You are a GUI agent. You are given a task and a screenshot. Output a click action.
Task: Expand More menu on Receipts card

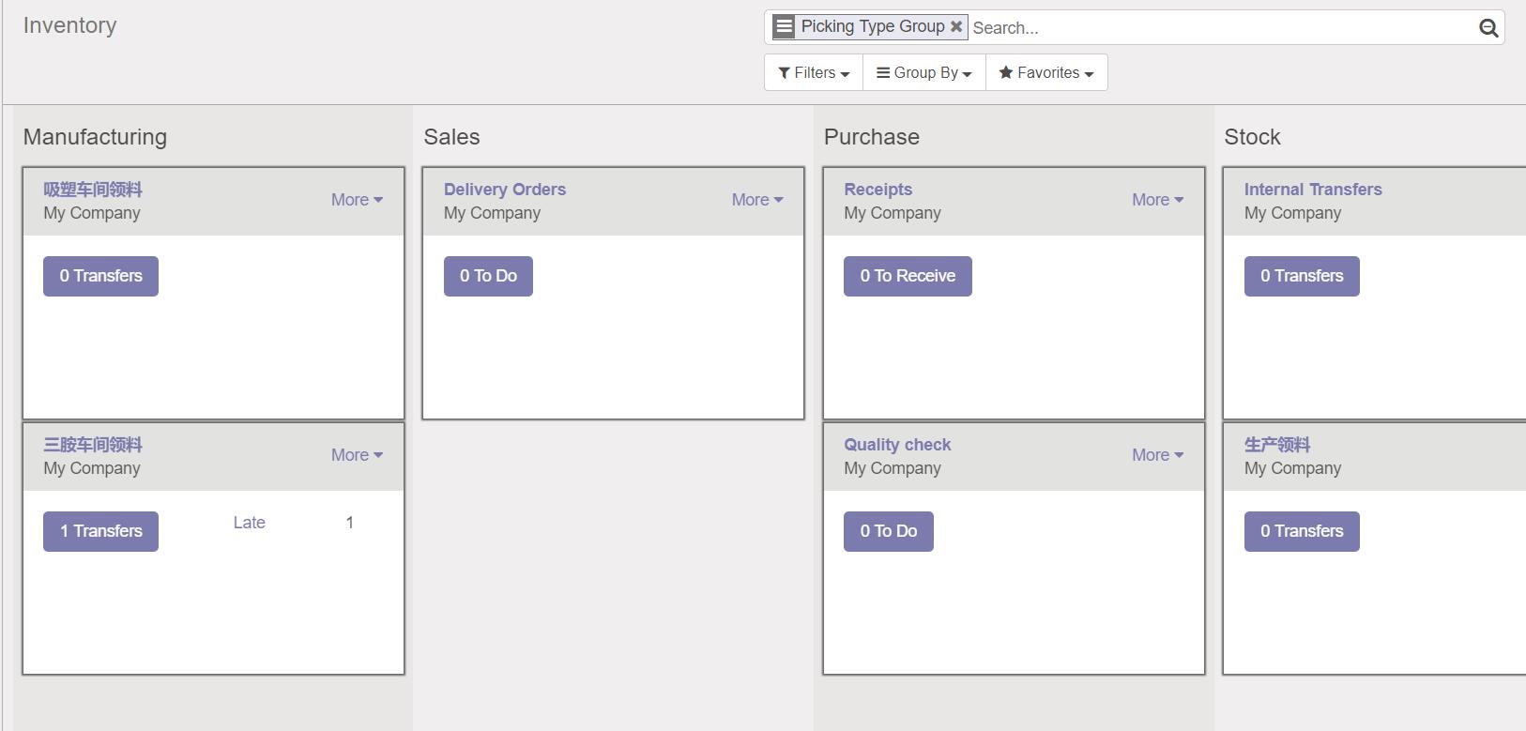tap(1157, 200)
